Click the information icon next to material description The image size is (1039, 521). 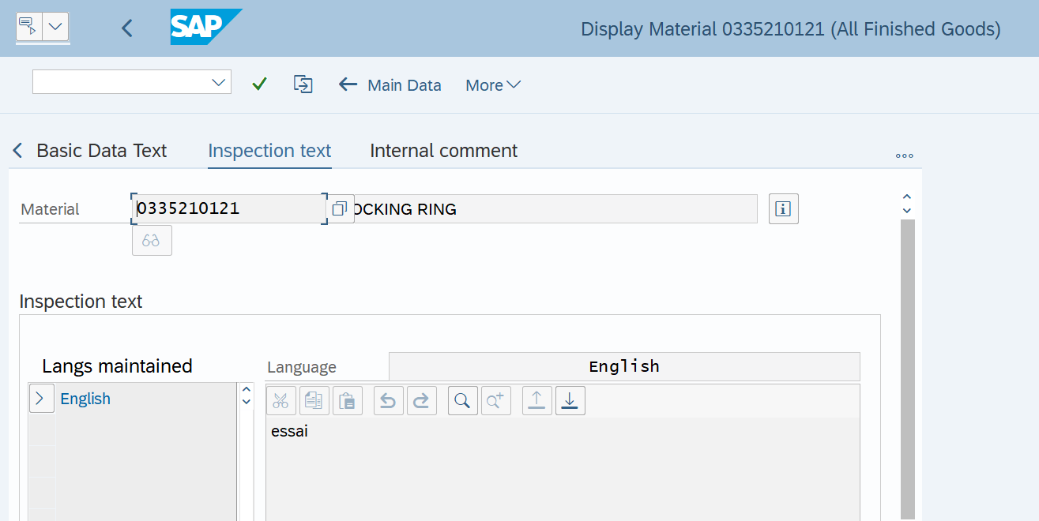pyautogui.click(x=783, y=208)
